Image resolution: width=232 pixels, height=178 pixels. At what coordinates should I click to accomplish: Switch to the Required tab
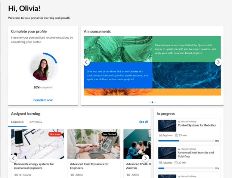pyautogui.click(x=17, y=122)
